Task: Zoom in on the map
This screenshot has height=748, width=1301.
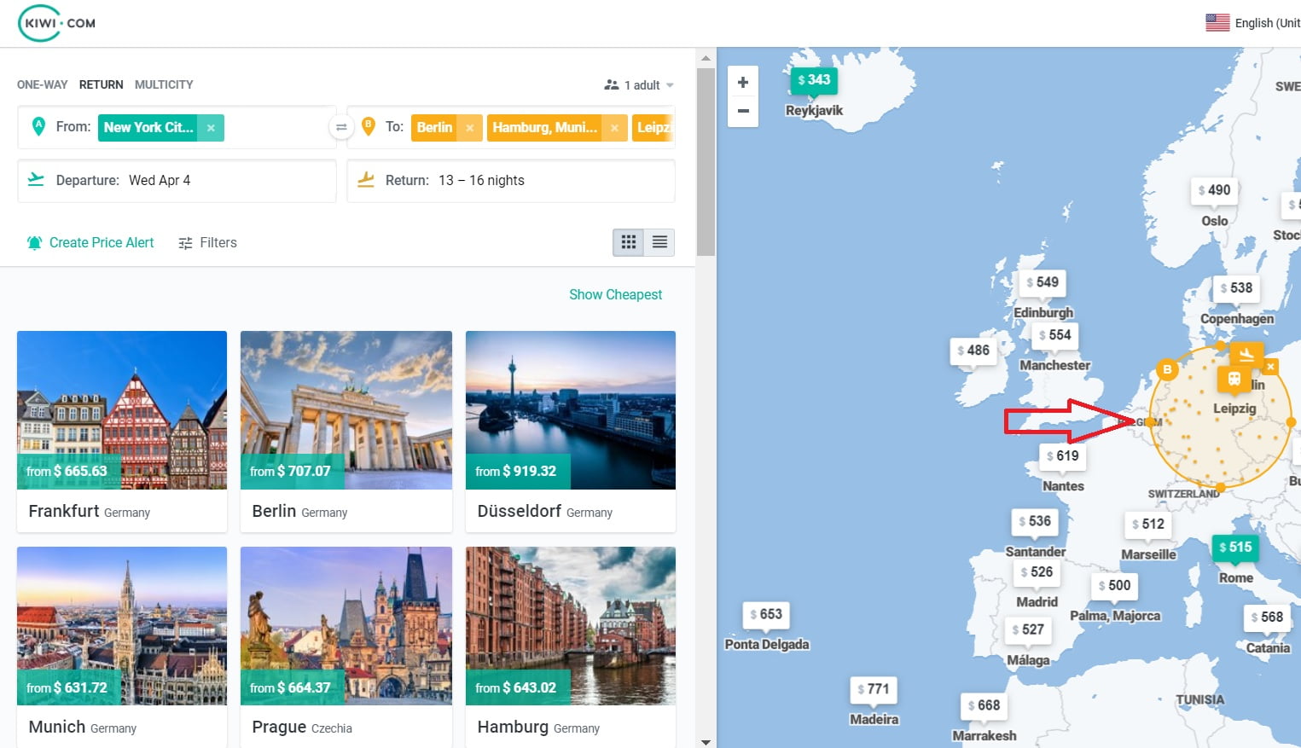Action: [x=743, y=83]
